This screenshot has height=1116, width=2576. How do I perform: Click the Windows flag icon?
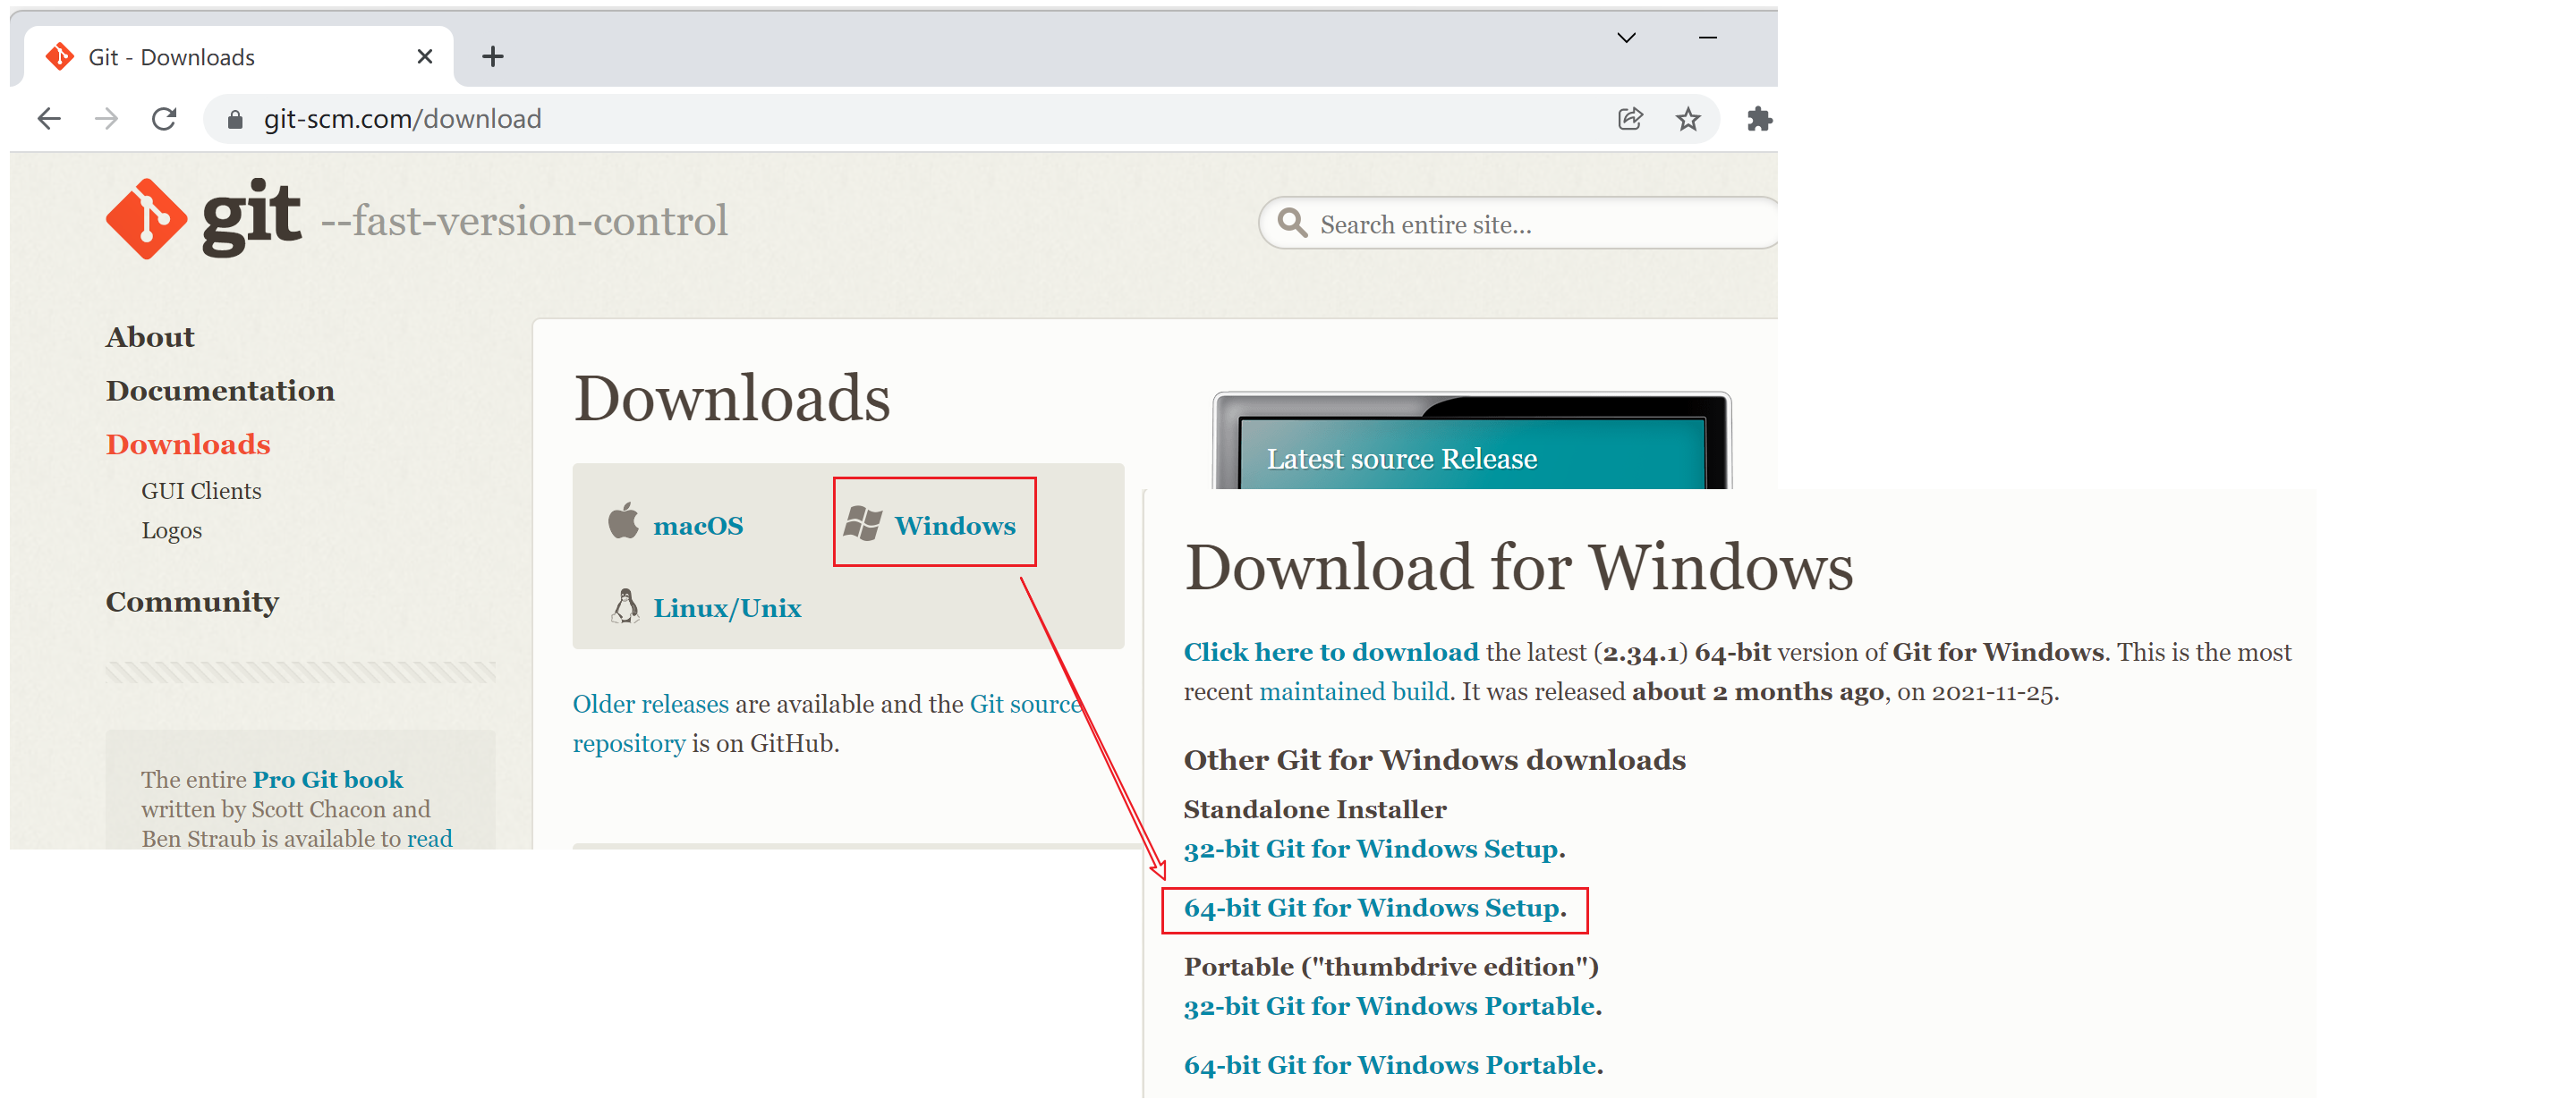(863, 522)
